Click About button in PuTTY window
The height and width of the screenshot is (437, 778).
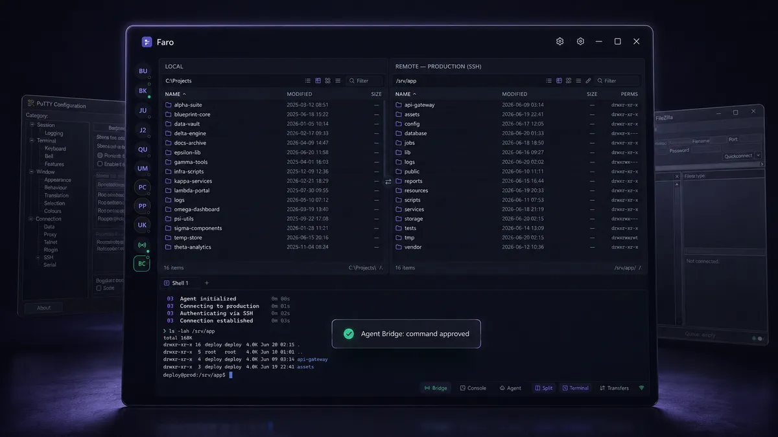[x=43, y=308]
